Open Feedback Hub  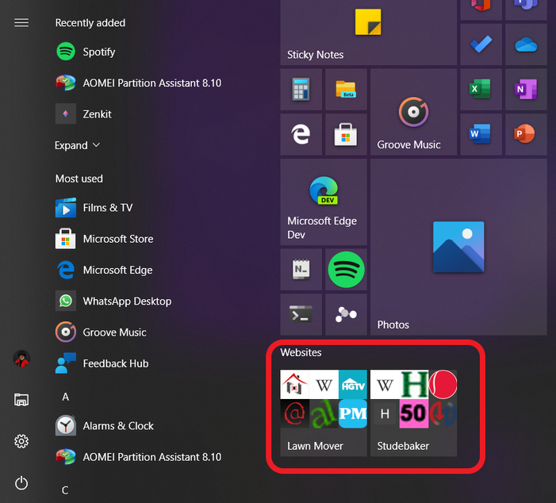click(x=102, y=363)
